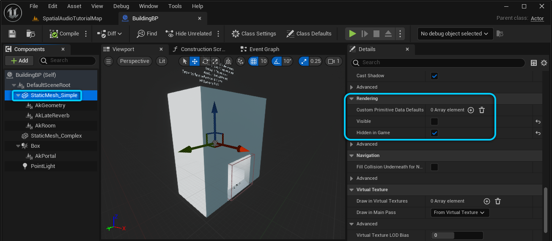Add element to Custom Primitive Data Defaults
This screenshot has height=241, width=552.
coord(471,110)
